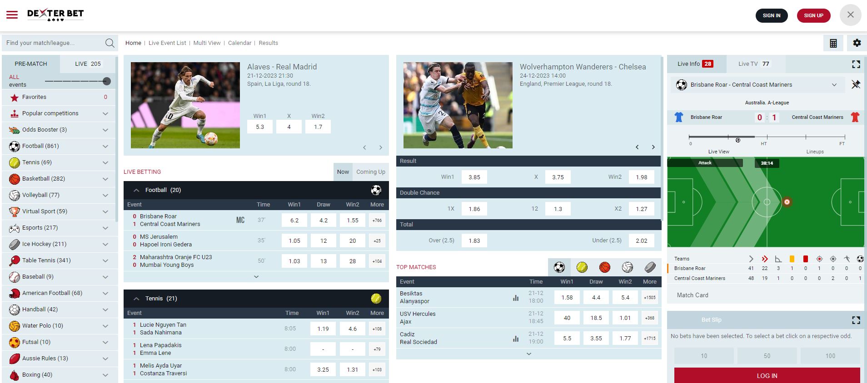Expand the Football sports category
867x383 pixels.
point(105,146)
